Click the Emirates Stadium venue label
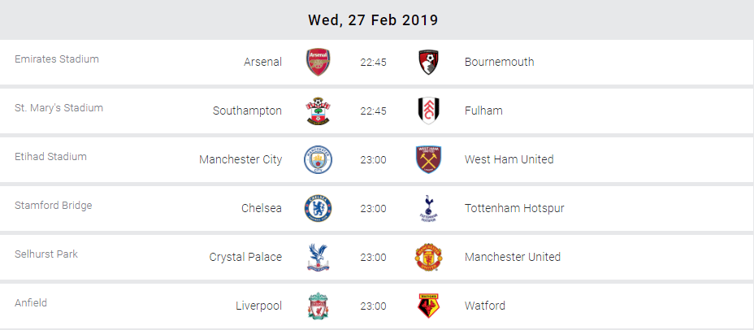Viewport: 754px width, 330px height. pyautogui.click(x=57, y=59)
